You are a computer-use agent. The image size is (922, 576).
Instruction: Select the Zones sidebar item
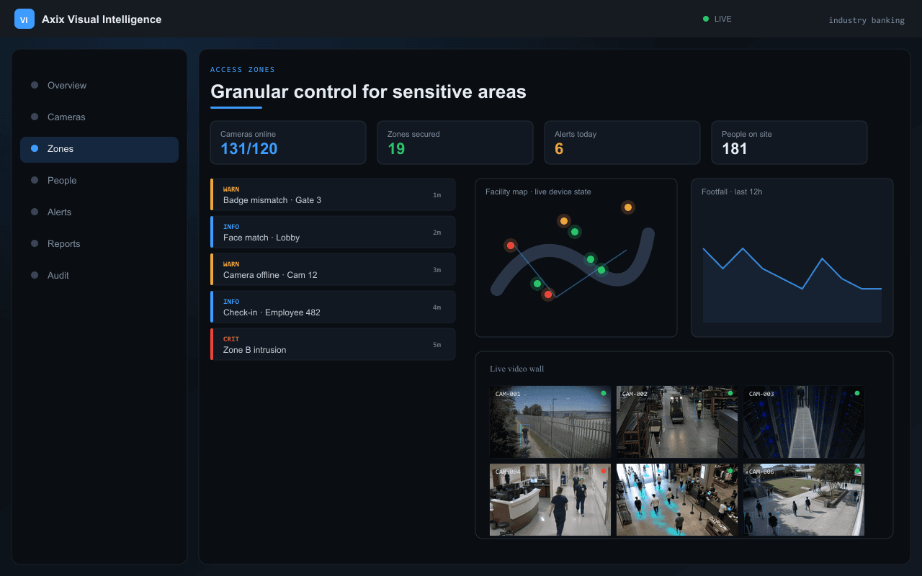[99, 148]
